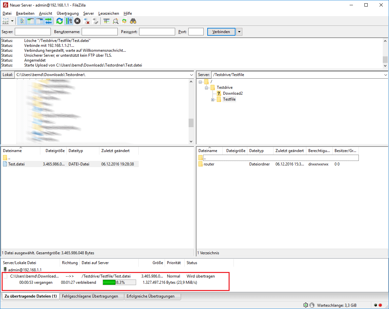Image resolution: width=389 pixels, height=309 pixels.
Task: Click the Verbinden button
Action: point(221,32)
